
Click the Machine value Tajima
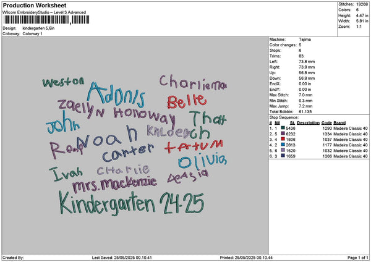305,40
